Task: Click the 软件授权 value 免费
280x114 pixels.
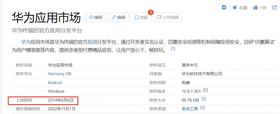Action: click(x=185, y=83)
